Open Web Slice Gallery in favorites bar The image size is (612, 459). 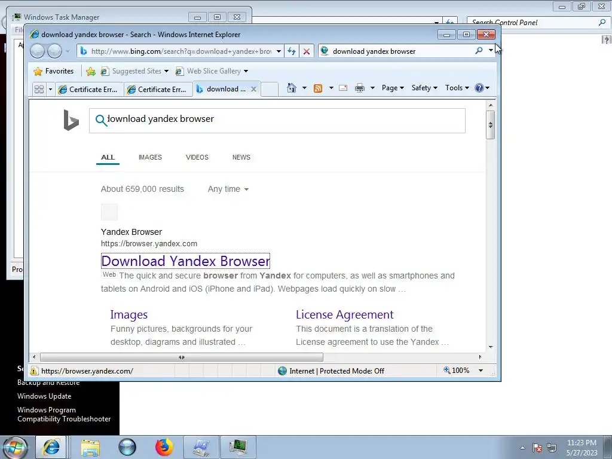pos(212,71)
